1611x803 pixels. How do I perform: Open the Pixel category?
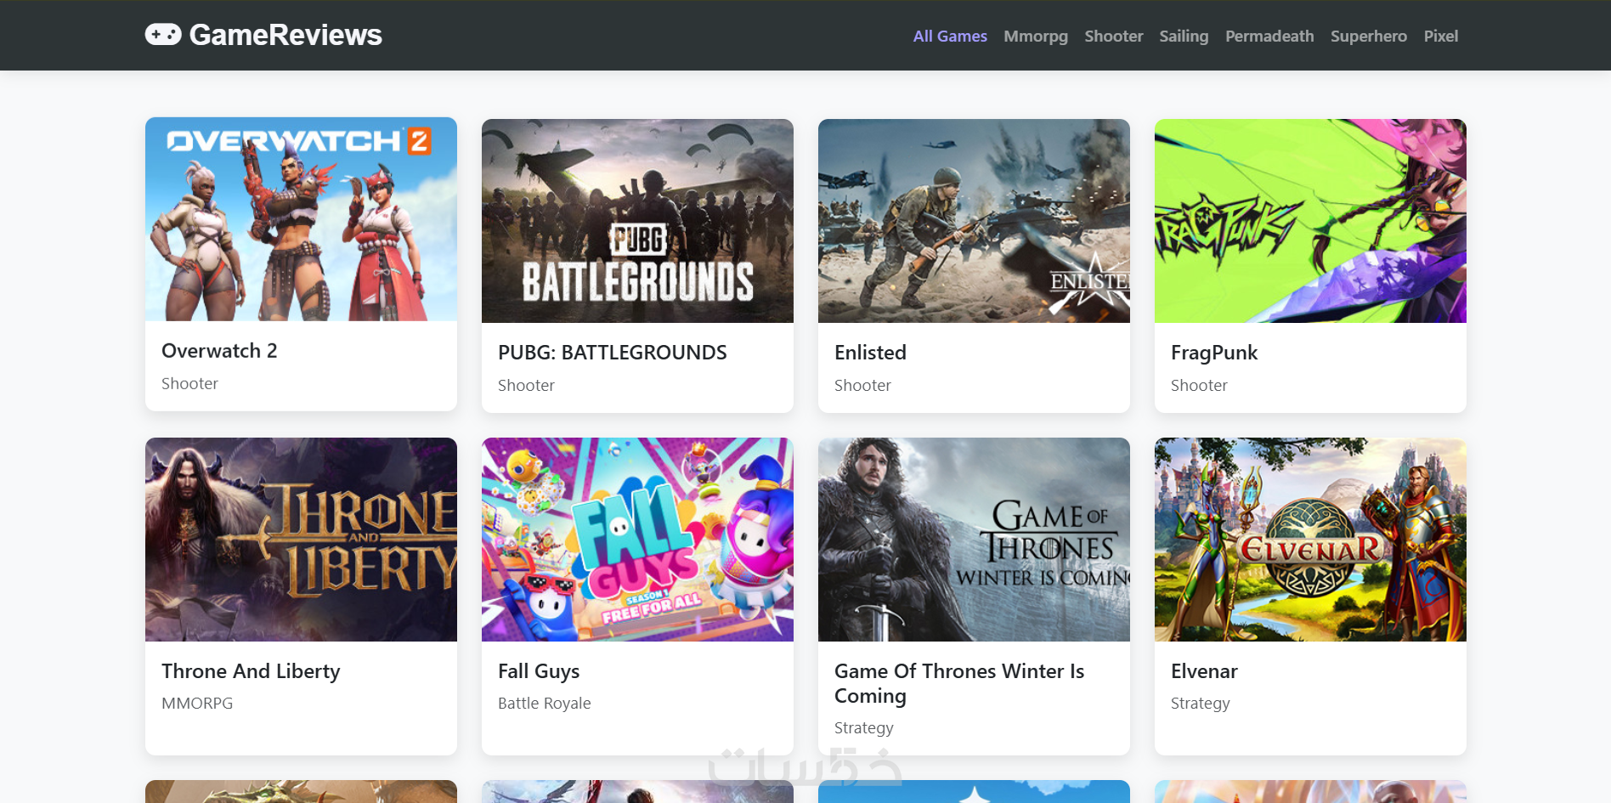1441,36
